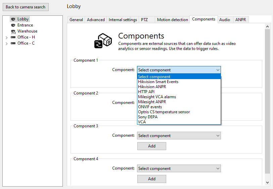Switch to the Audio tab

(x=225, y=20)
